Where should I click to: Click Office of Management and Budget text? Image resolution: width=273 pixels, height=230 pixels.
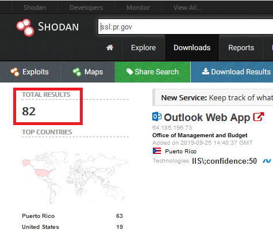click(200, 135)
